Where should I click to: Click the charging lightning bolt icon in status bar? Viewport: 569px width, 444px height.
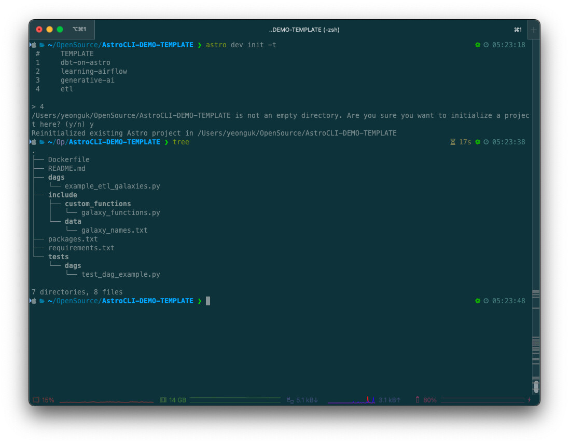point(530,400)
